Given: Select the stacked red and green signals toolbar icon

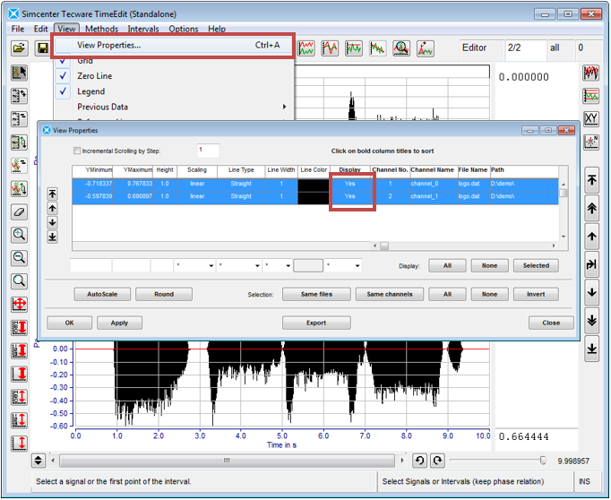Looking at the screenshot, I should tap(306, 48).
